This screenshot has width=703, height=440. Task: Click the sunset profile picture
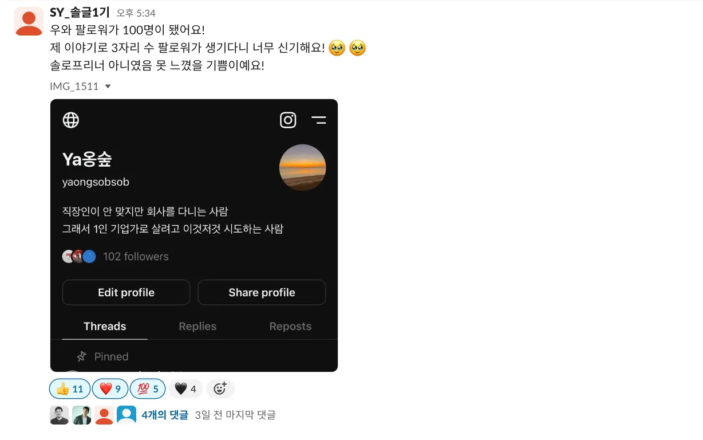click(x=302, y=168)
